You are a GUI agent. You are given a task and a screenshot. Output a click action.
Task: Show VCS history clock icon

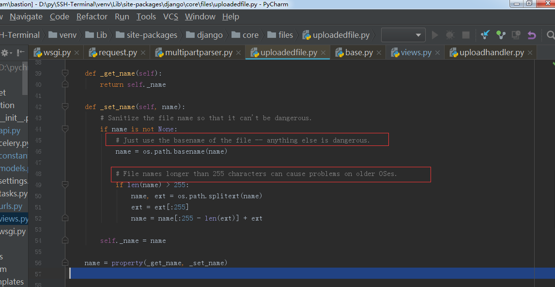click(516, 35)
